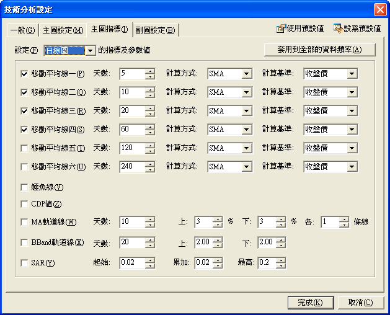Close the 技術分析設定 dialog window
The height and width of the screenshot is (315, 390).
(x=379, y=9)
